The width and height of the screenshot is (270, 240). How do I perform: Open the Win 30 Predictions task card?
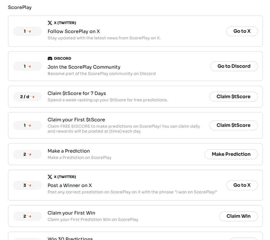(135, 236)
